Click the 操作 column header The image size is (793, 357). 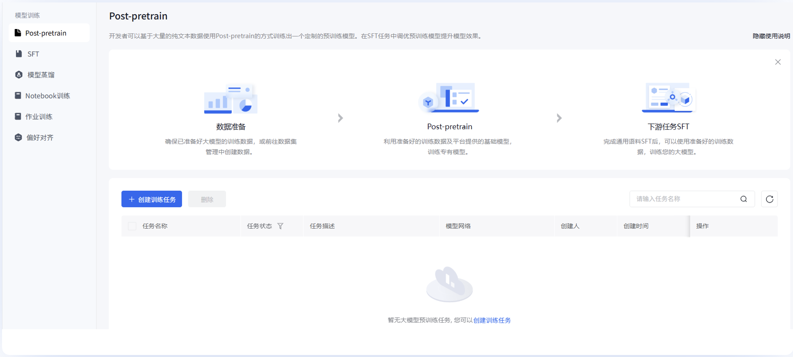point(702,226)
